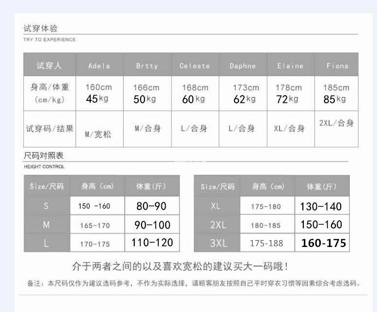The image size is (377, 312).
Task: Select the 试穿码/结果 row label
Action: click(x=49, y=129)
